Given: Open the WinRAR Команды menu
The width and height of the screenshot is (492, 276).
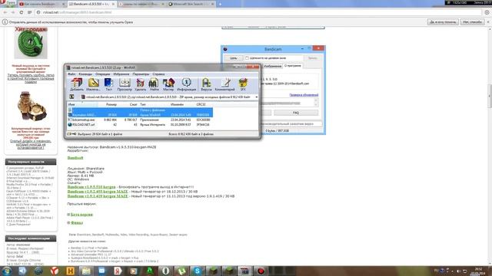Looking at the screenshot, I should (x=85, y=74).
